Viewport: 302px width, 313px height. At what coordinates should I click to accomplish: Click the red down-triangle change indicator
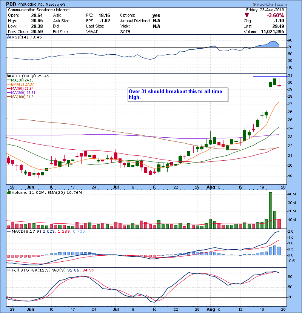coord(247,15)
